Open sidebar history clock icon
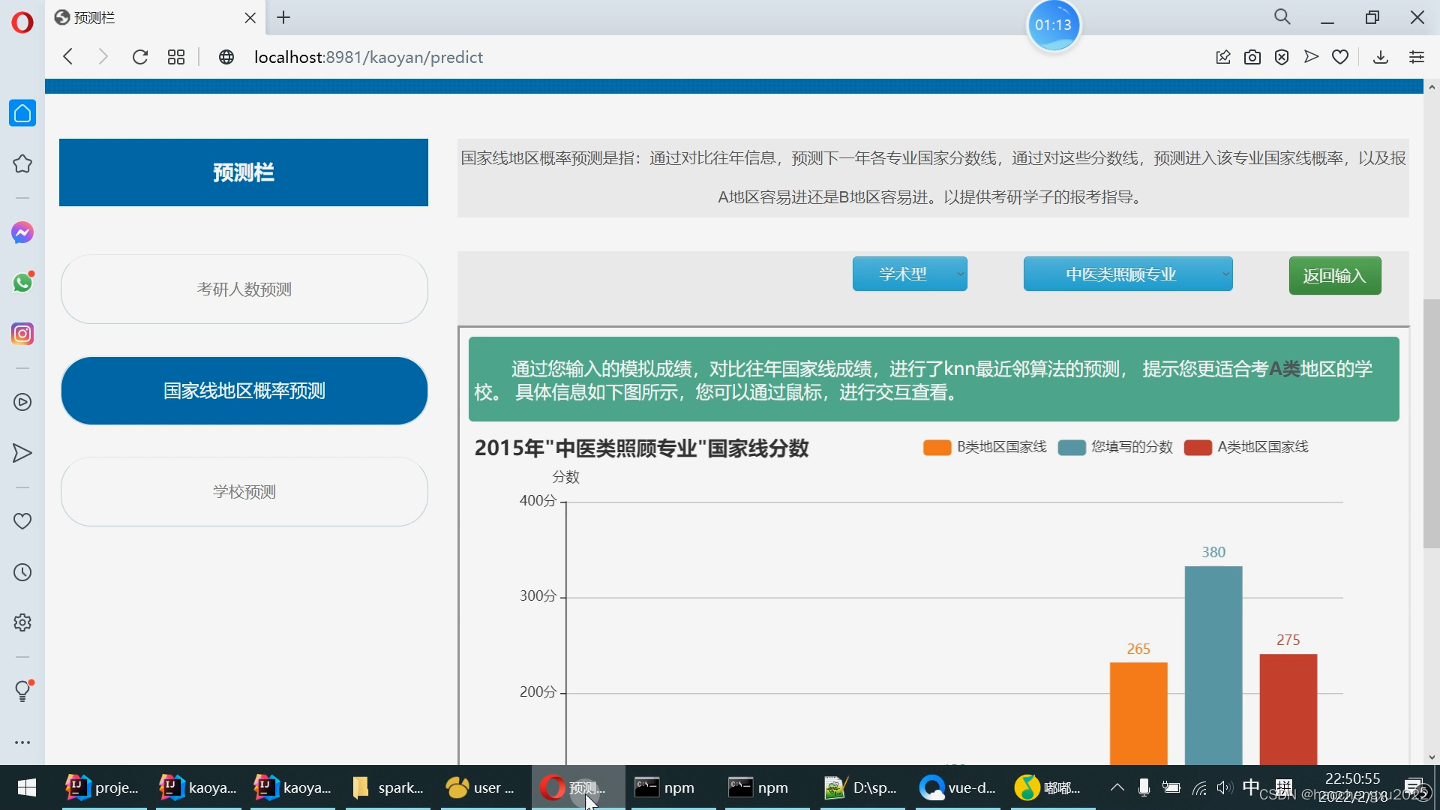1440x810 pixels. (22, 572)
